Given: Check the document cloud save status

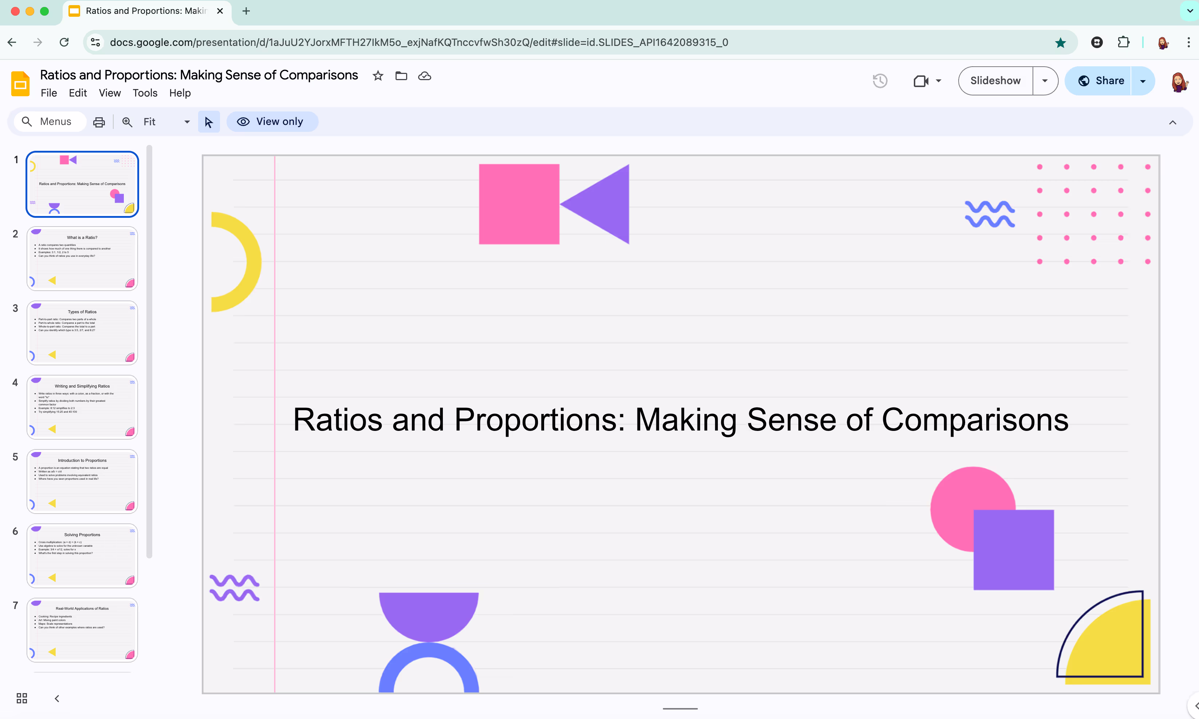Looking at the screenshot, I should 424,76.
